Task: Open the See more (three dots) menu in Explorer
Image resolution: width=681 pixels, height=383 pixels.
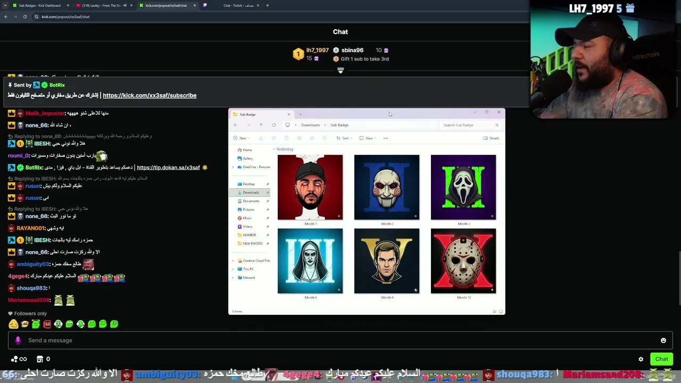Action: tap(386, 138)
